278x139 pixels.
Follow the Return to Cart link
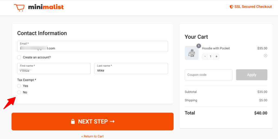tap(92, 136)
